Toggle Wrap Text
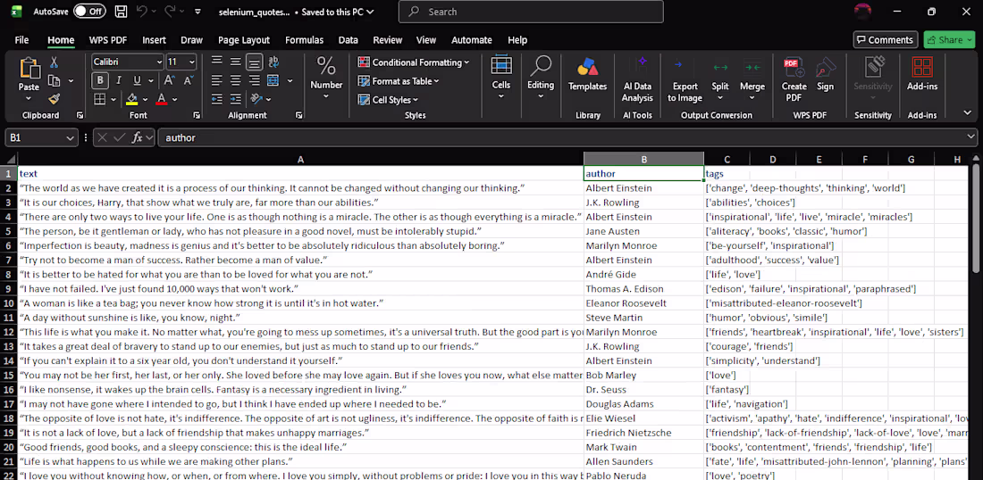This screenshot has height=480, width=983. click(273, 62)
